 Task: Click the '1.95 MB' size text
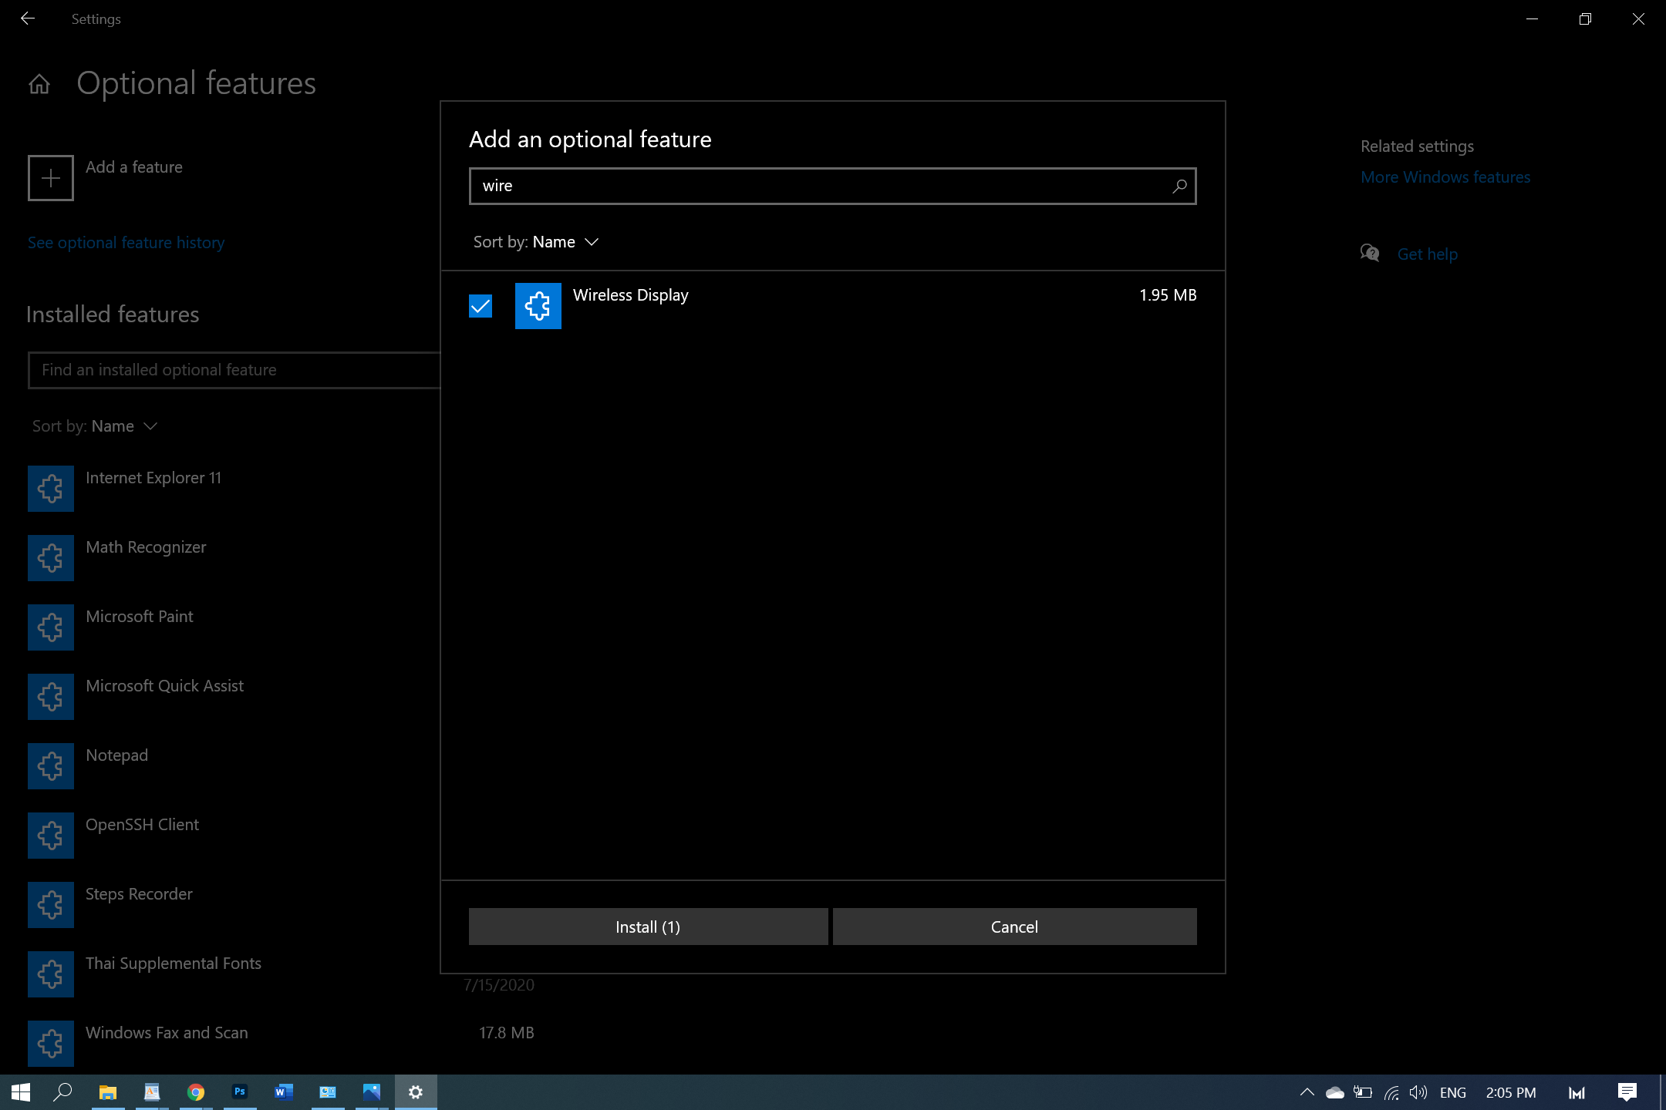click(1168, 295)
